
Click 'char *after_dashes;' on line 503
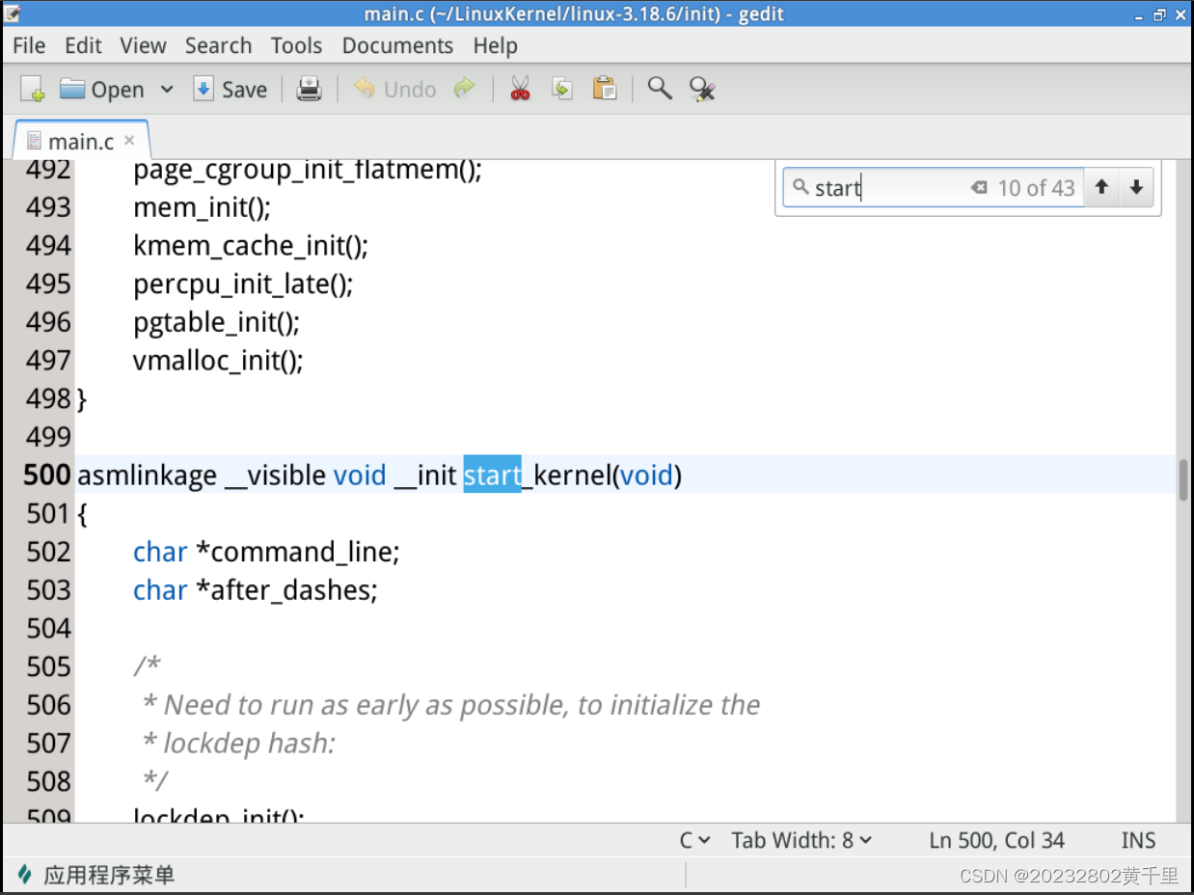coord(256,590)
